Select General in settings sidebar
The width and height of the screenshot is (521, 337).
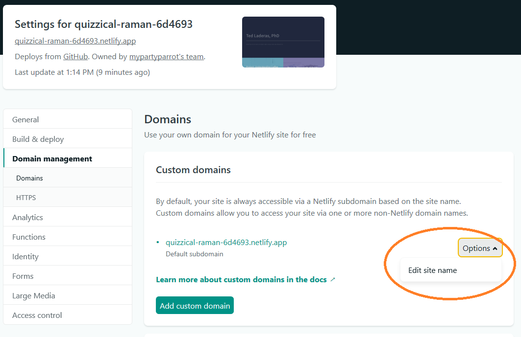pyautogui.click(x=68, y=119)
